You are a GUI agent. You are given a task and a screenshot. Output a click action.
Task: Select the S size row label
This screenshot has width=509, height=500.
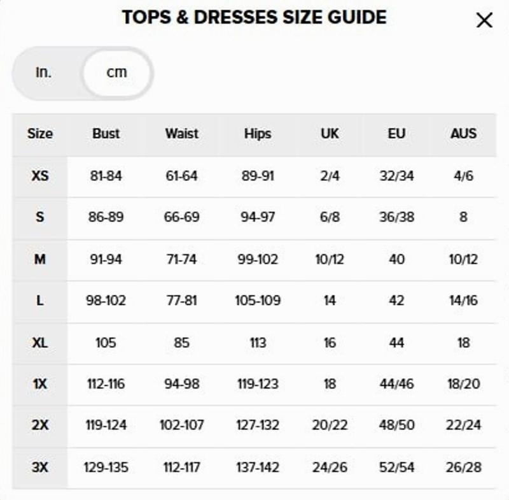click(x=40, y=217)
